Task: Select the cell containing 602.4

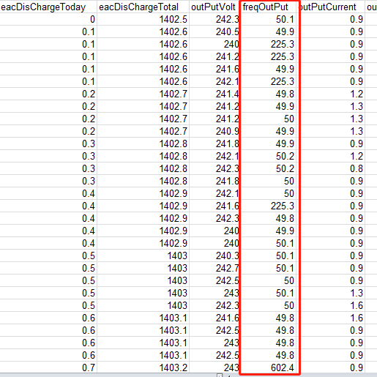Action: point(268,367)
